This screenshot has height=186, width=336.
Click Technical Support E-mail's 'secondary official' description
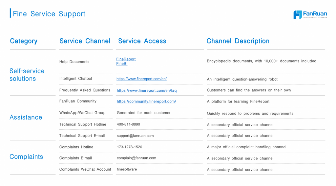click(240, 136)
